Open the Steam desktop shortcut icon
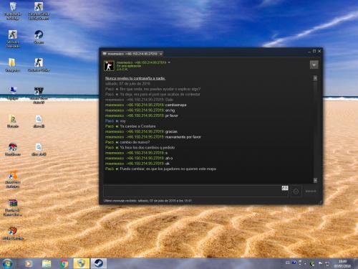Image resolution: width=358 pixels, height=269 pixels. click(x=39, y=37)
